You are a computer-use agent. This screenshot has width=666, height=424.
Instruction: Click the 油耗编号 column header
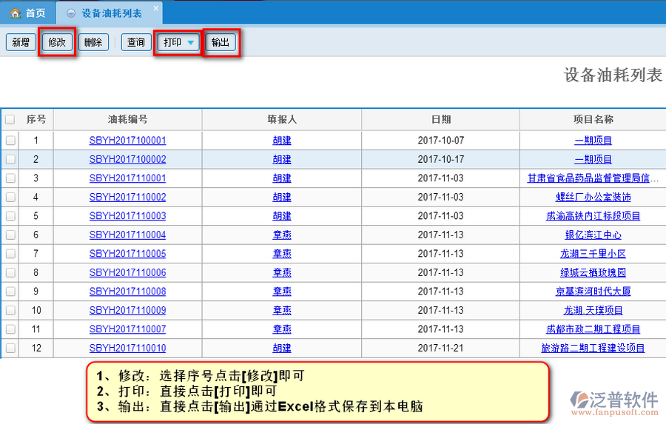127,119
